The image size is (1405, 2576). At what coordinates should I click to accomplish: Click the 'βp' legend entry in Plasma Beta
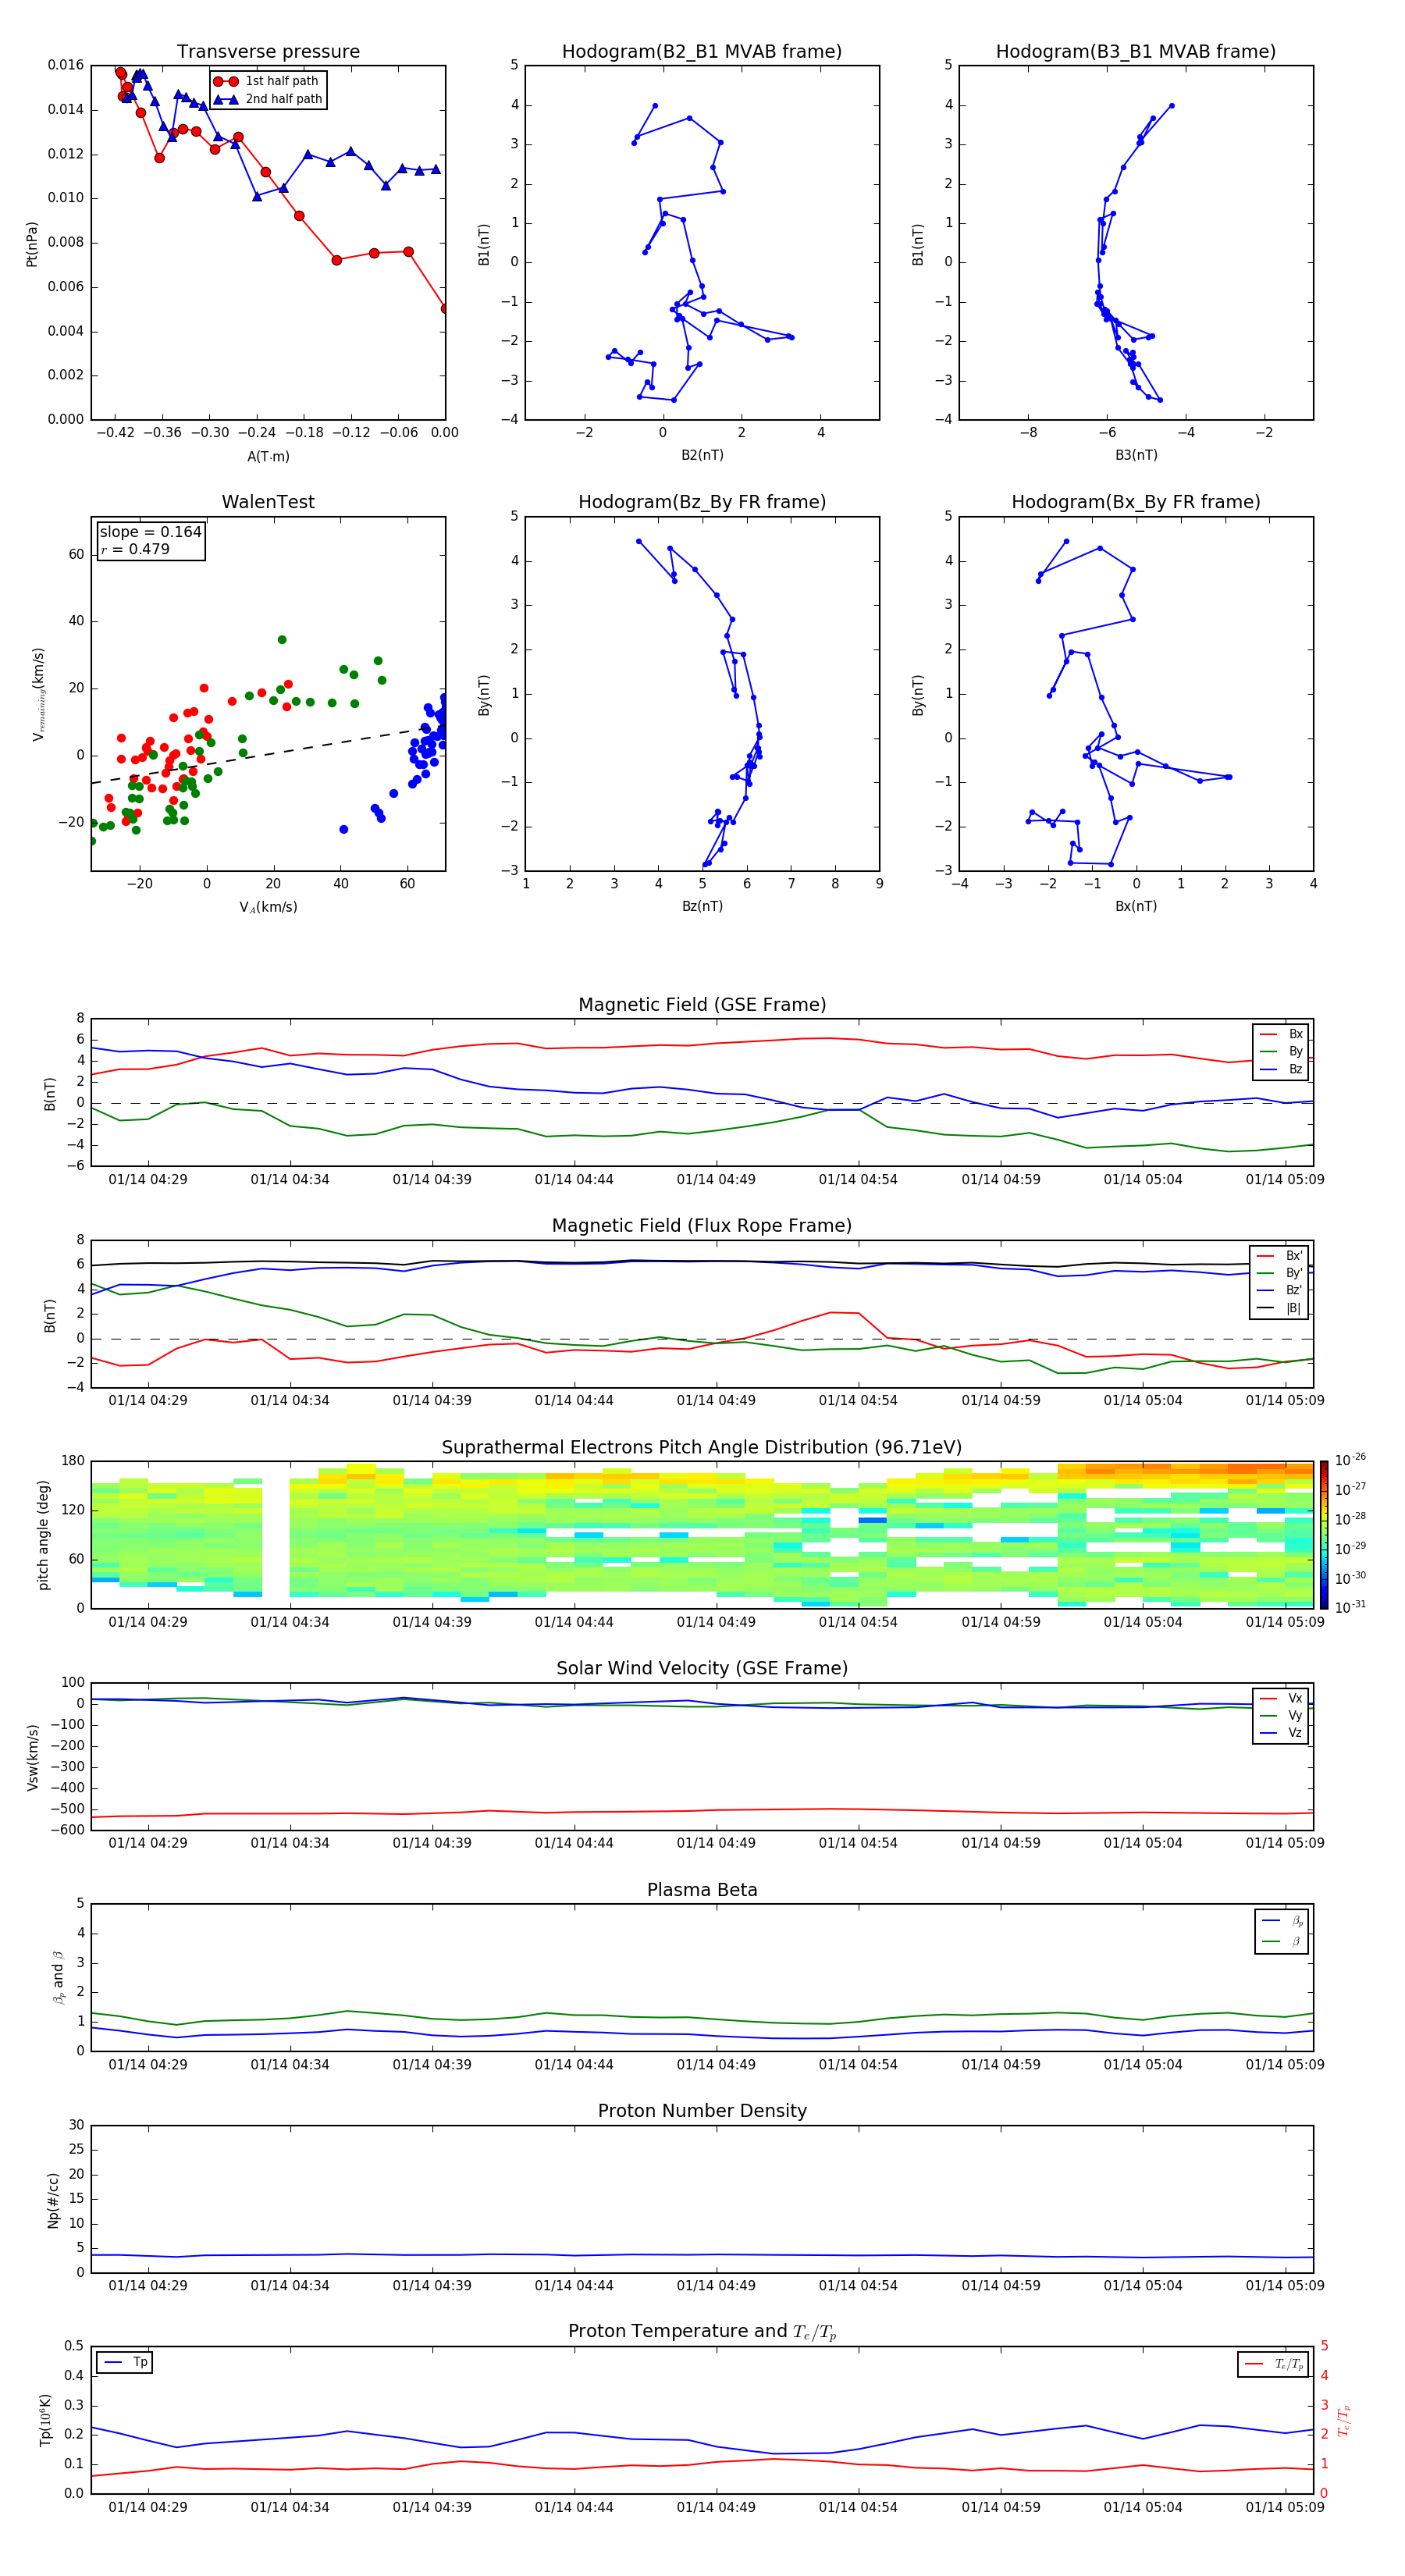point(1283,1921)
